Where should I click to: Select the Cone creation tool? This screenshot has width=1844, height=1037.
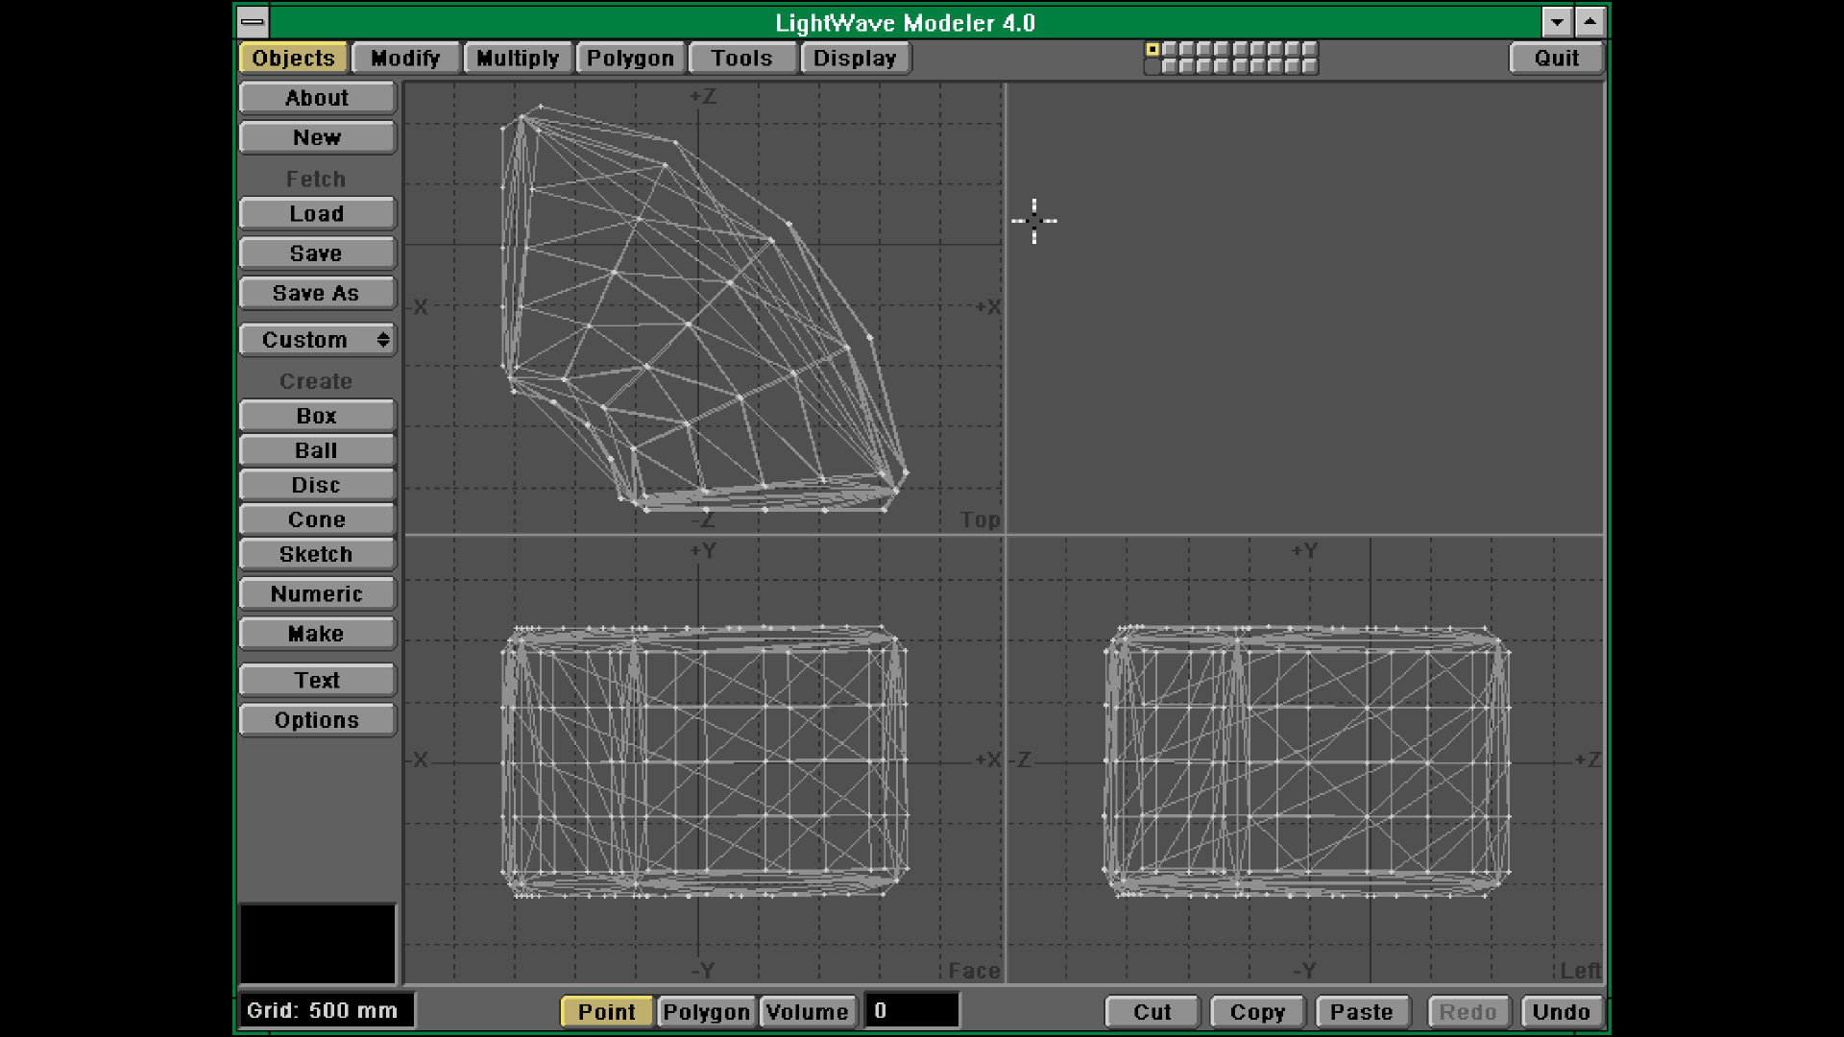coord(317,519)
